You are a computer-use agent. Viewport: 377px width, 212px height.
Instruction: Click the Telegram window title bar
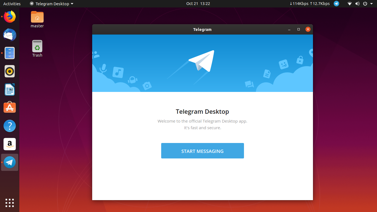click(x=202, y=29)
